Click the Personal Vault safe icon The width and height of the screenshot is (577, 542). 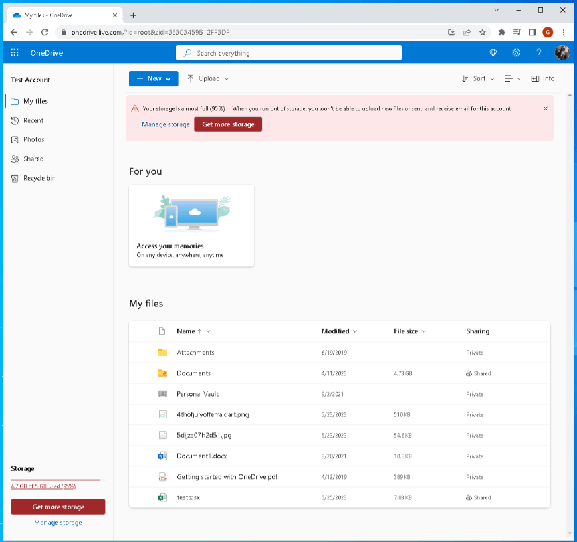[162, 394]
